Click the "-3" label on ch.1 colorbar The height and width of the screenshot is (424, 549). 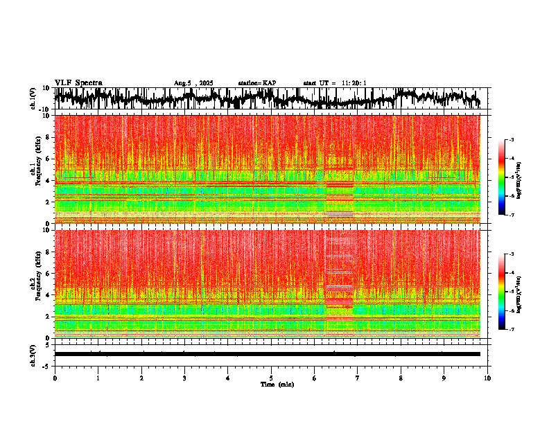(x=511, y=140)
